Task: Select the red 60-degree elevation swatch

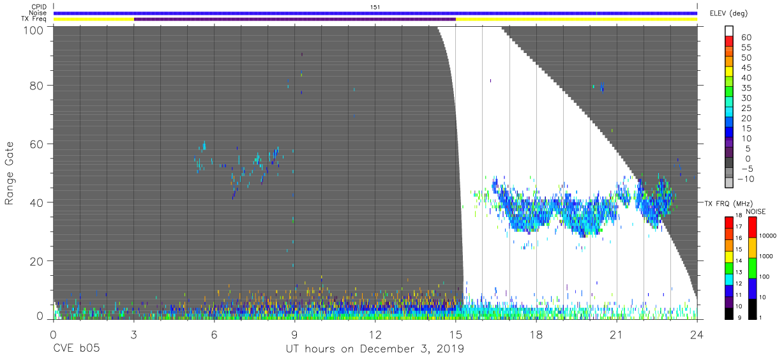Action: [x=729, y=41]
